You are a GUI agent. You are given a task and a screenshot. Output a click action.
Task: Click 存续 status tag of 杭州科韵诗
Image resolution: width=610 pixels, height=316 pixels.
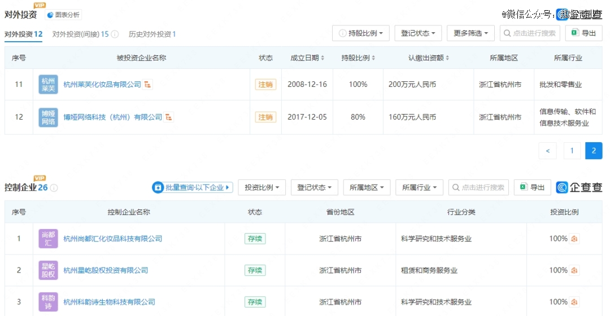click(255, 302)
